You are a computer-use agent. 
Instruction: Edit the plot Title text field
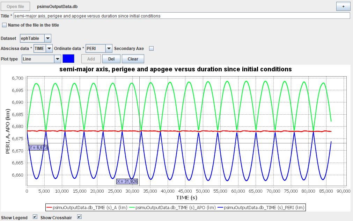(x=182, y=16)
